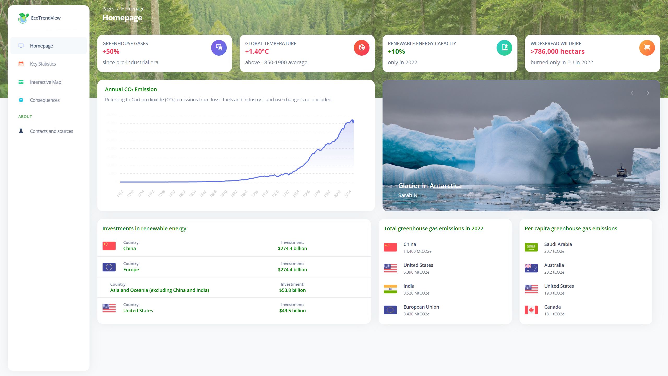Click the Interactive Map navigation link

click(x=45, y=82)
